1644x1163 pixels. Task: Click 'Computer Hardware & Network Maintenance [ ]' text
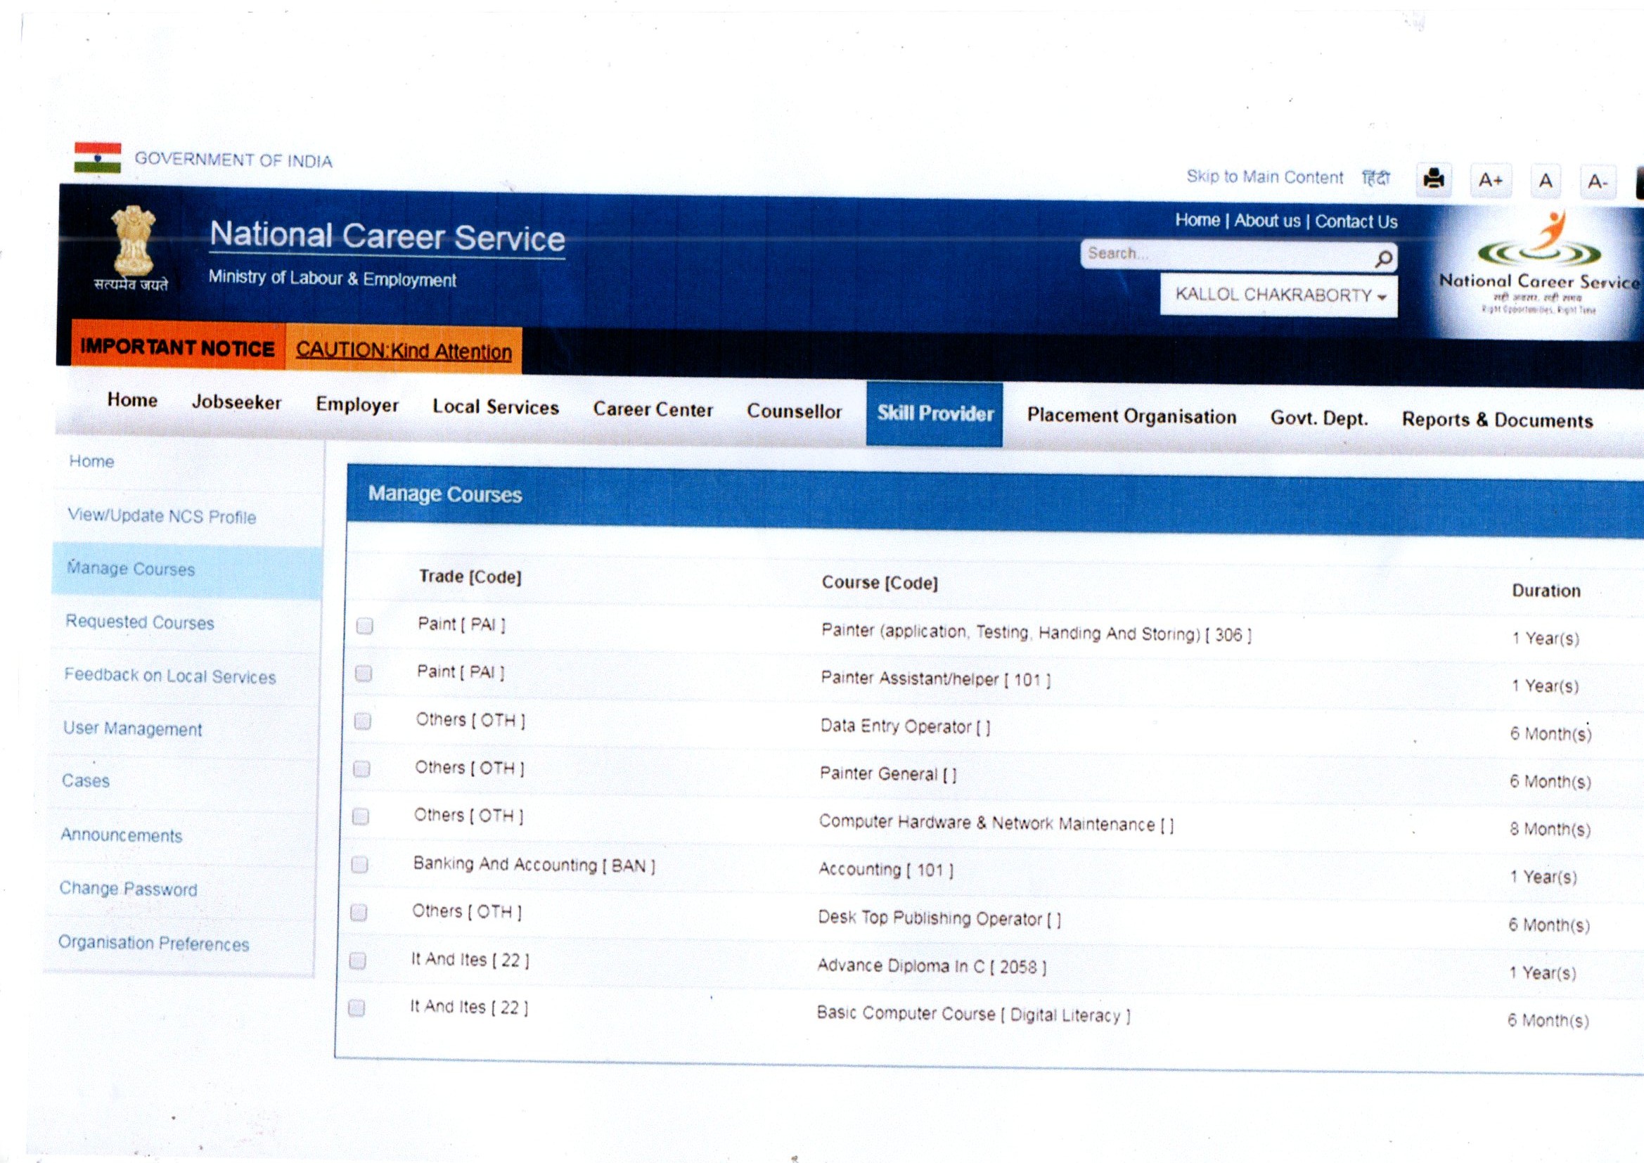(x=996, y=823)
